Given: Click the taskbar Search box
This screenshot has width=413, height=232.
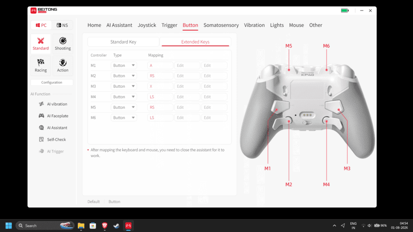Looking at the screenshot, I should (x=45, y=226).
